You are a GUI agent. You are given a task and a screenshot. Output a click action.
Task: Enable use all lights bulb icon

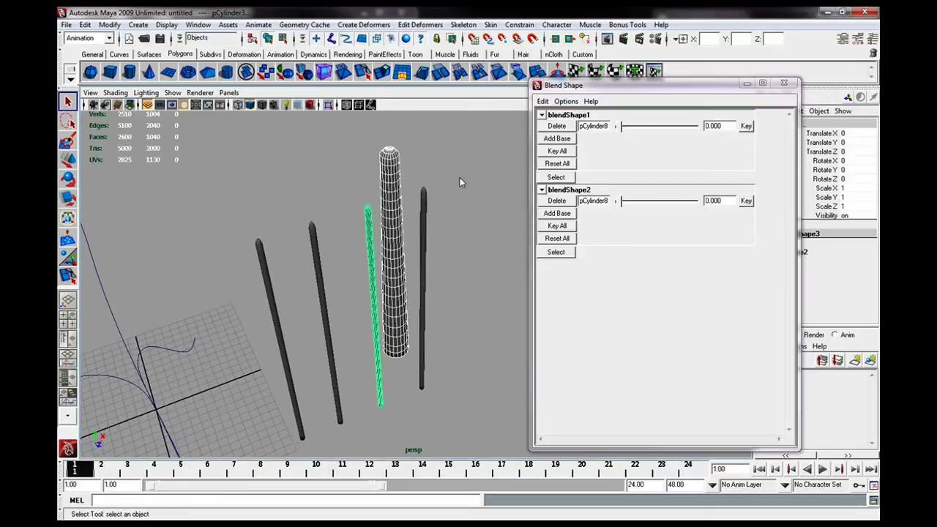[286, 105]
